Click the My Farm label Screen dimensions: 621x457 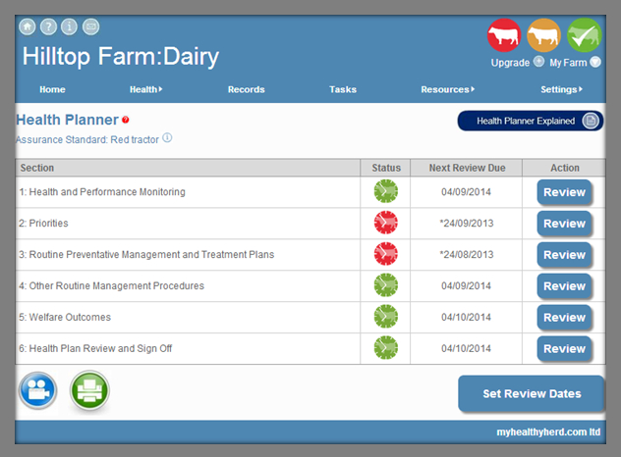568,63
